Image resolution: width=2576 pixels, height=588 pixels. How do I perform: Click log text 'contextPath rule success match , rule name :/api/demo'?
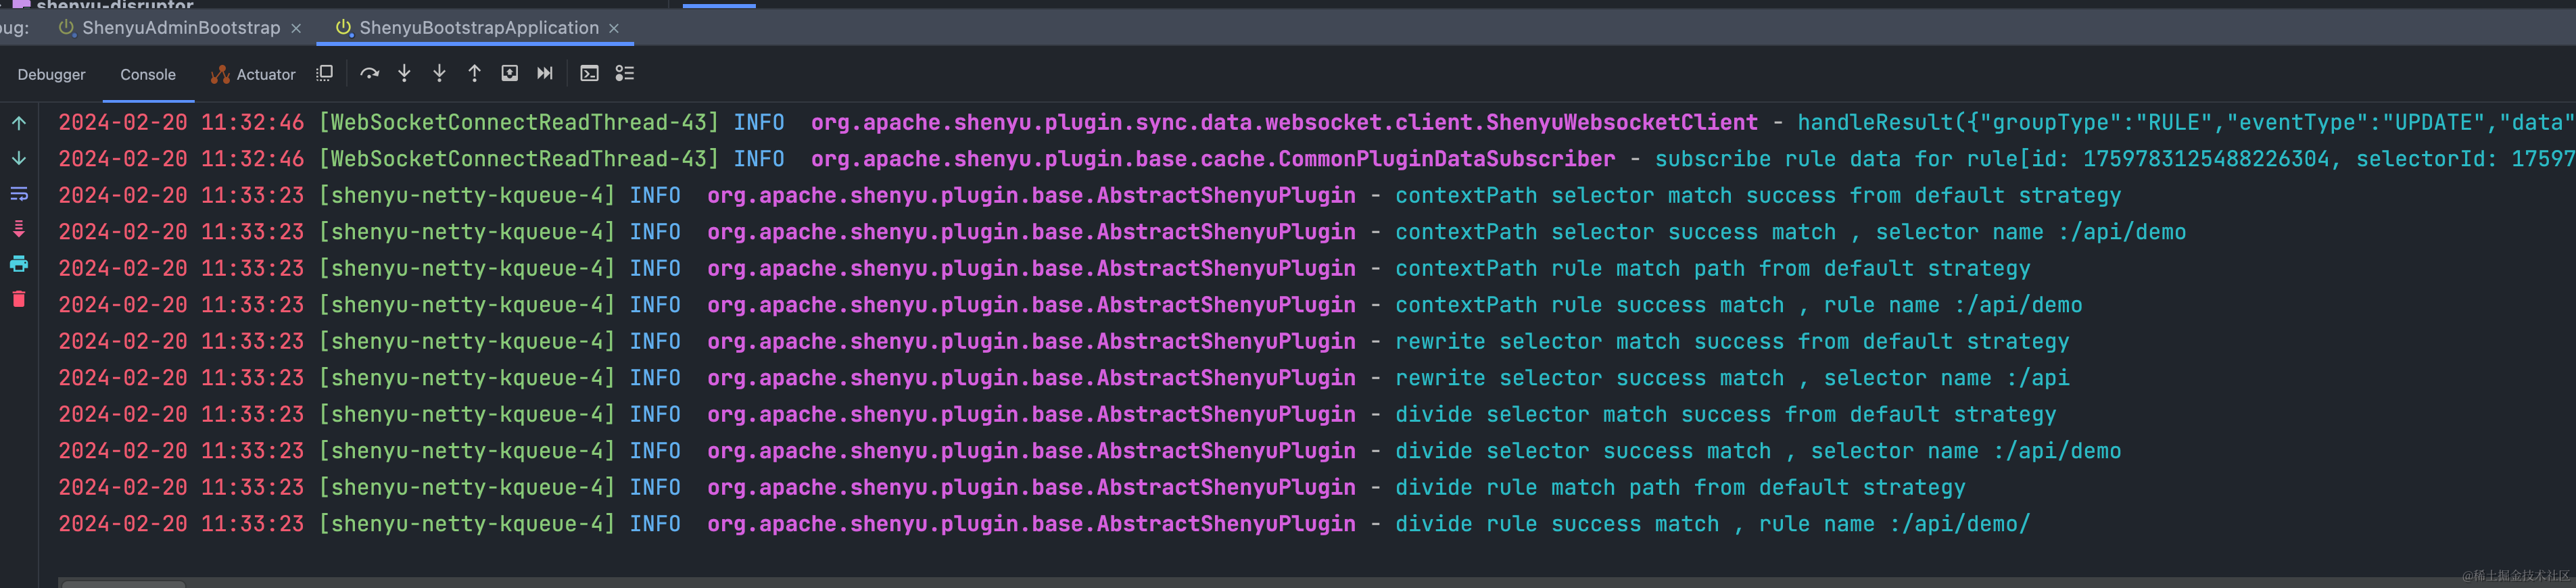pos(1739,305)
